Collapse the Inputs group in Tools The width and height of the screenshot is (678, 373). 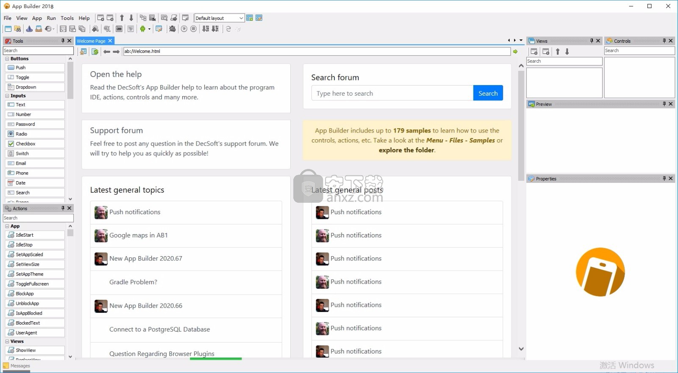(x=7, y=96)
